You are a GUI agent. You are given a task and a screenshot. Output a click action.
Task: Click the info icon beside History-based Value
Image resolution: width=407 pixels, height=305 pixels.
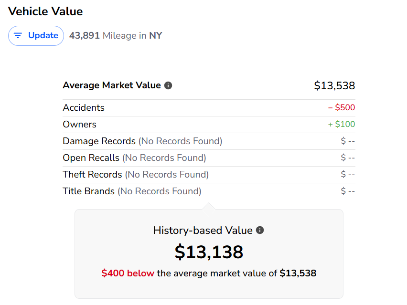[260, 230]
